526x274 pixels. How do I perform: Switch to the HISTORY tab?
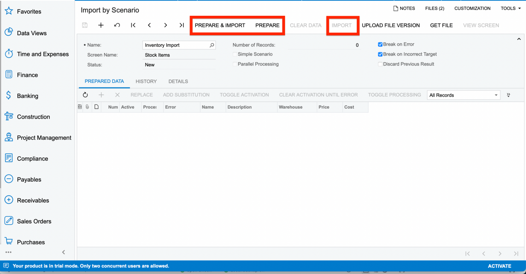click(x=146, y=81)
